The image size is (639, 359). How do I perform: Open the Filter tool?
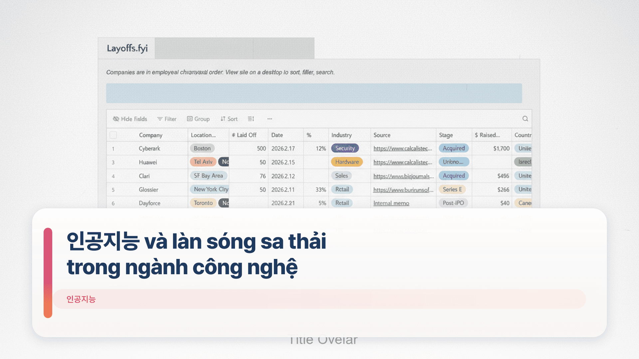167,119
